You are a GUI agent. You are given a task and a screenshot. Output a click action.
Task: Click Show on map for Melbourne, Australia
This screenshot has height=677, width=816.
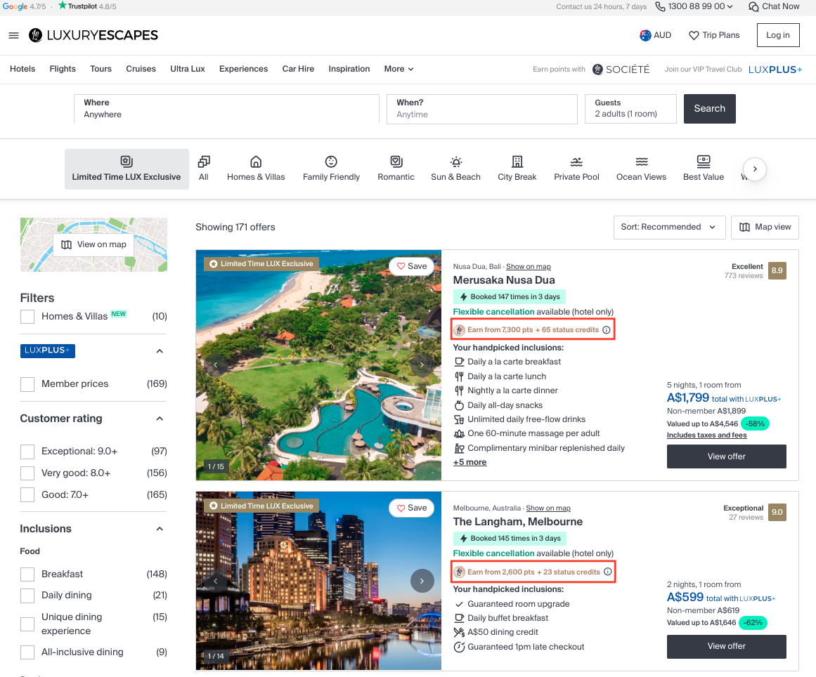click(548, 508)
